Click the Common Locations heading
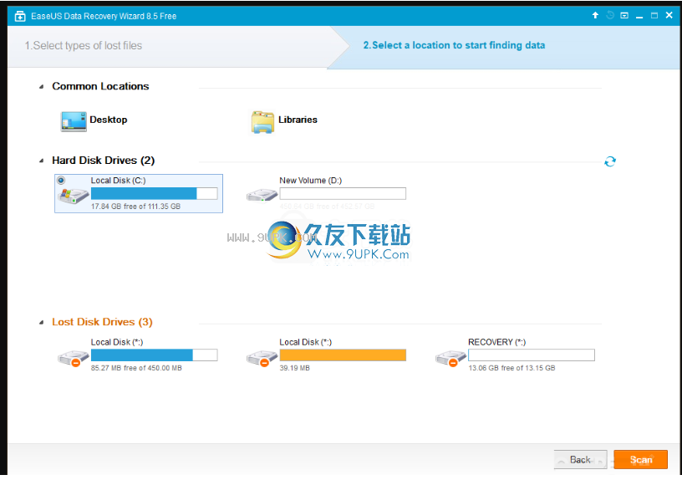This screenshot has height=480, width=682. click(x=100, y=86)
